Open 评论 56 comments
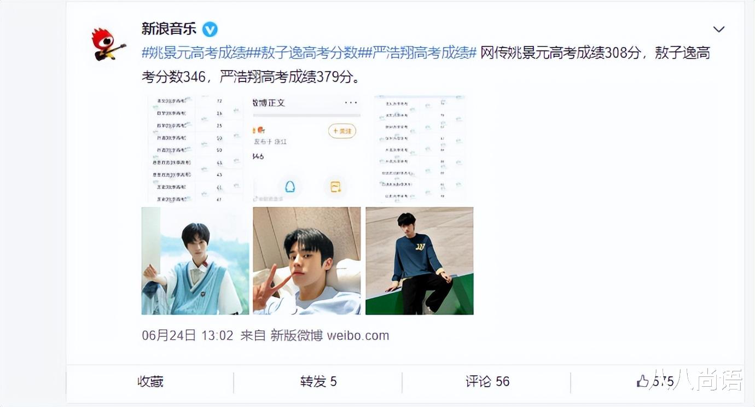755x407 pixels. (487, 381)
